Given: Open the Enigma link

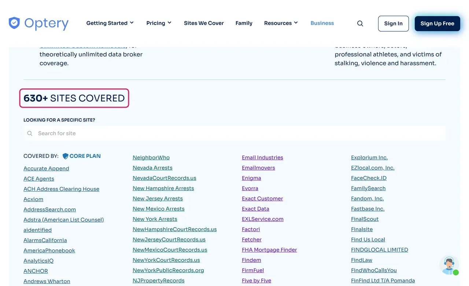Looking at the screenshot, I should (x=251, y=178).
